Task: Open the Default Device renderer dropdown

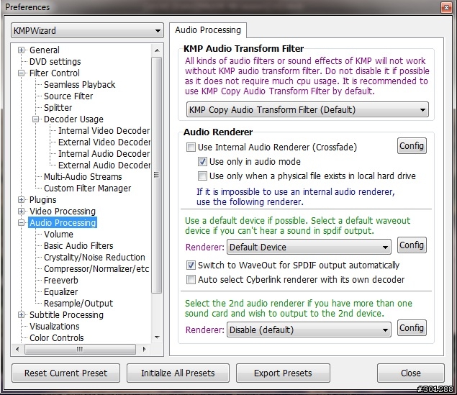Action: pos(309,248)
